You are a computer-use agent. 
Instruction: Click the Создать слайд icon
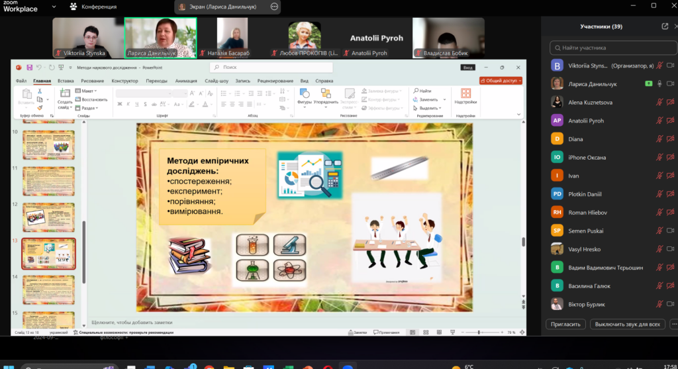click(x=65, y=93)
